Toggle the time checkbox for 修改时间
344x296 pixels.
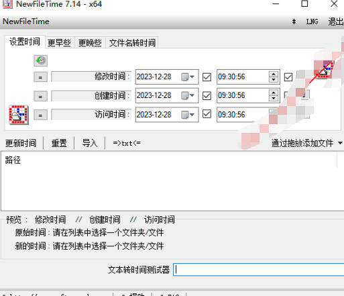click(288, 77)
